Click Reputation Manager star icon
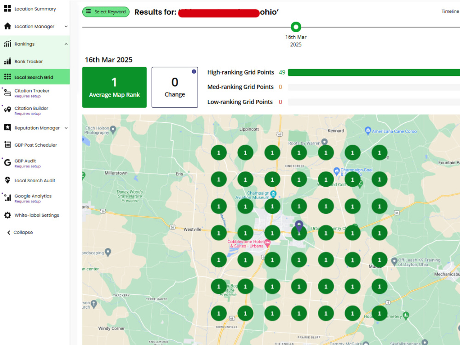The width and height of the screenshot is (460, 345). pyautogui.click(x=7, y=127)
